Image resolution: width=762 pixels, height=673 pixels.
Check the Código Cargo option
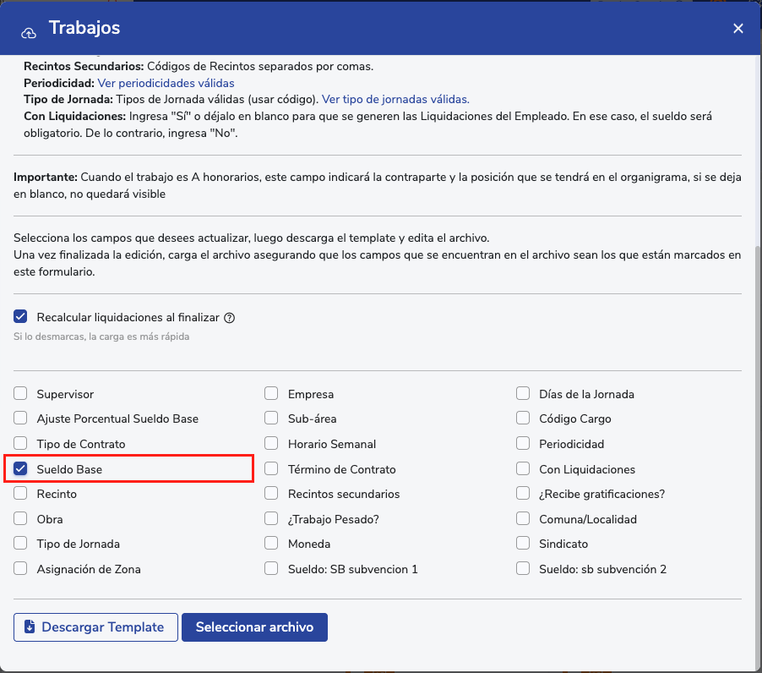[523, 419]
